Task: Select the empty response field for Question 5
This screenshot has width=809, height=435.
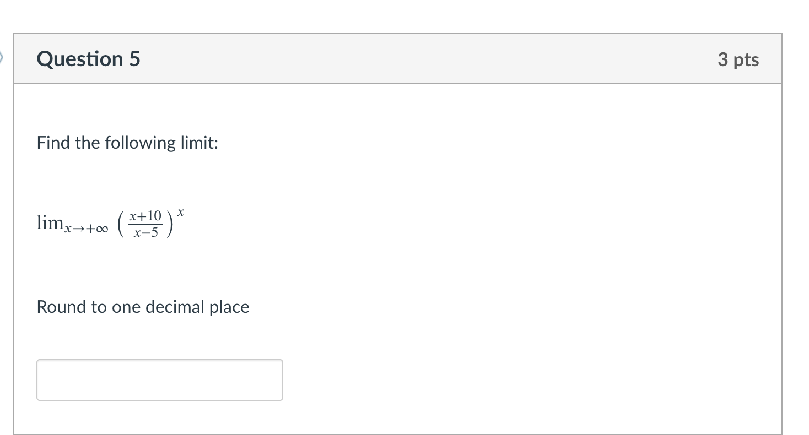Action: (159, 379)
